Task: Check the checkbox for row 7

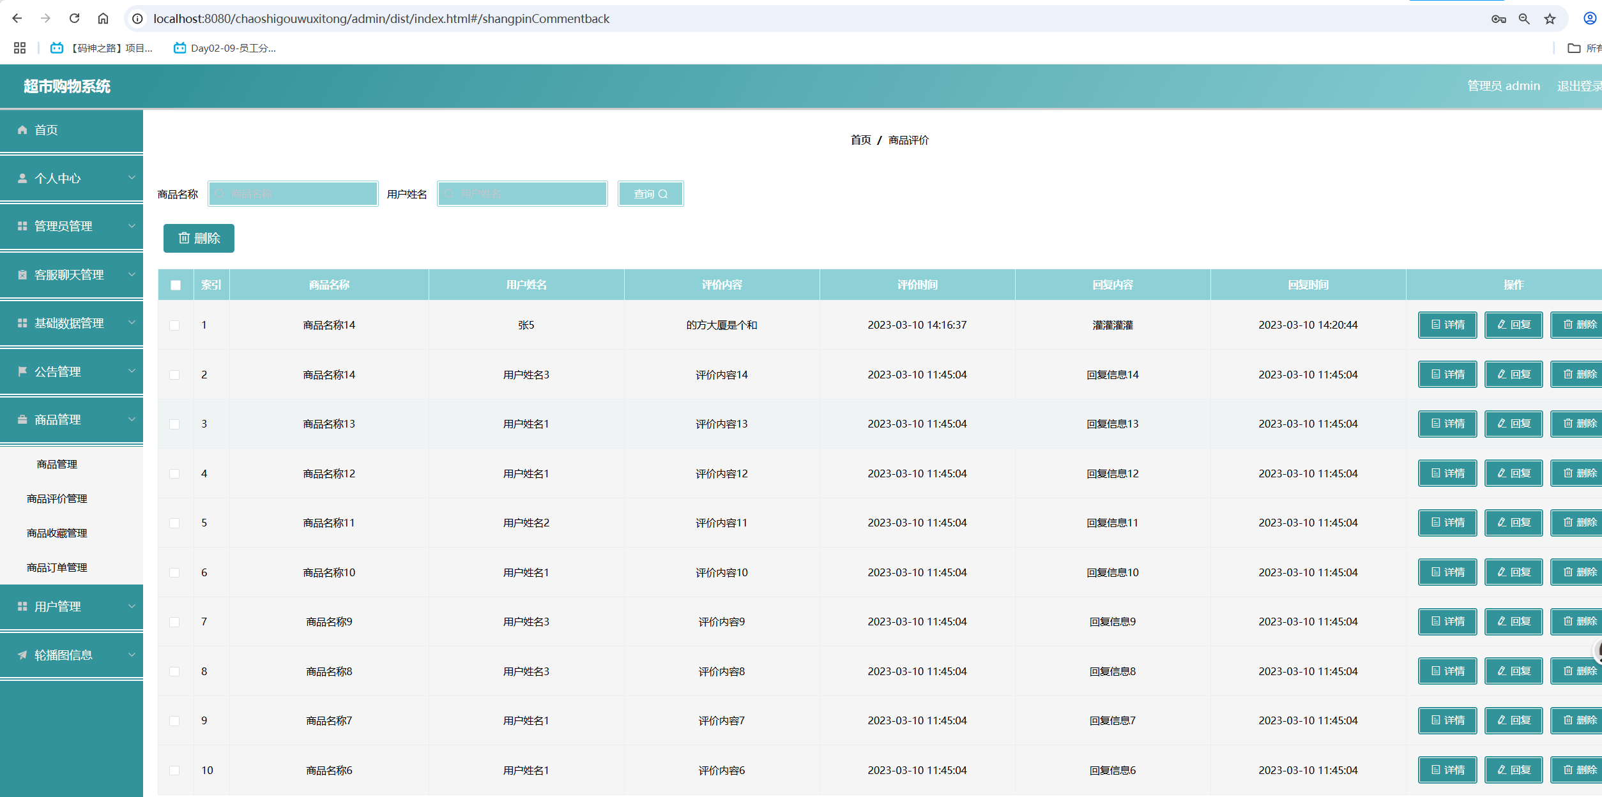Action: 174,622
